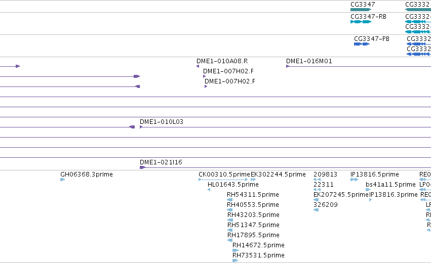This screenshot has width=431, height=263.
Task: Select the CG3347-PB protein glyph
Action: 362,44
